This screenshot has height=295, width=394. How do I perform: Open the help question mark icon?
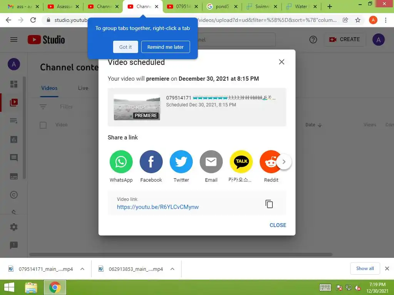(313, 40)
